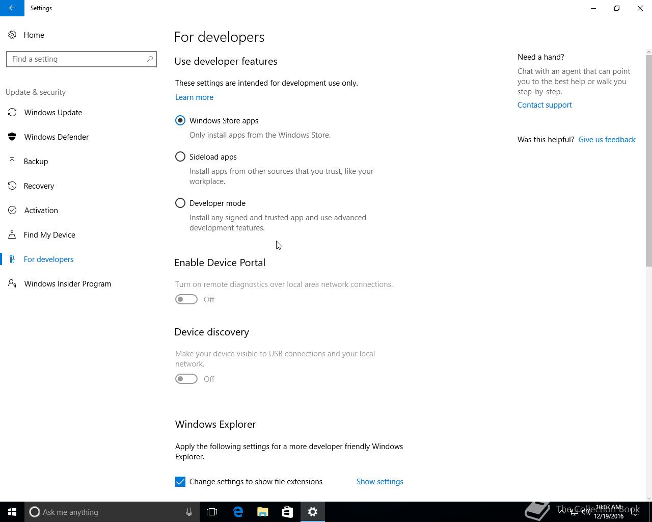The width and height of the screenshot is (652, 522).
Task: Click the Home gear icon
Action: coord(12,35)
